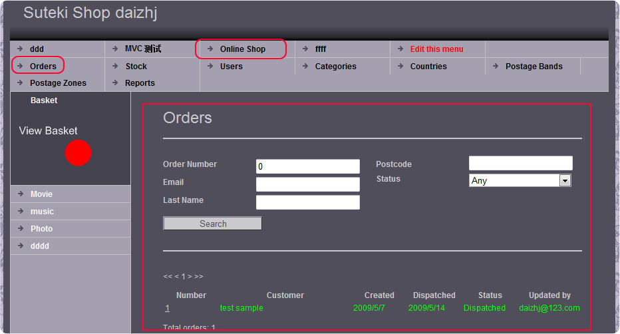Choose the Movie category in sidebar

(x=41, y=194)
